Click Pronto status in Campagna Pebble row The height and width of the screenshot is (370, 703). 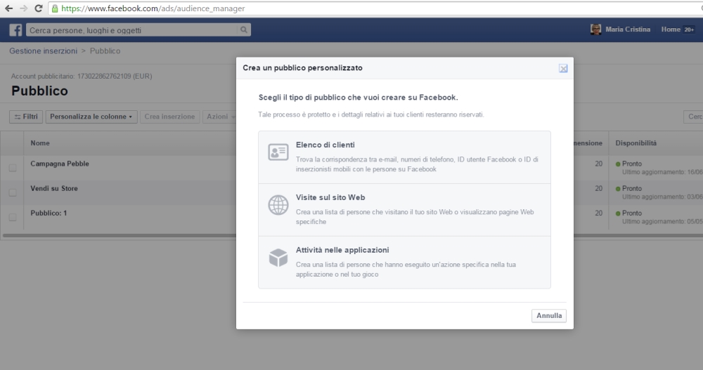(x=632, y=164)
